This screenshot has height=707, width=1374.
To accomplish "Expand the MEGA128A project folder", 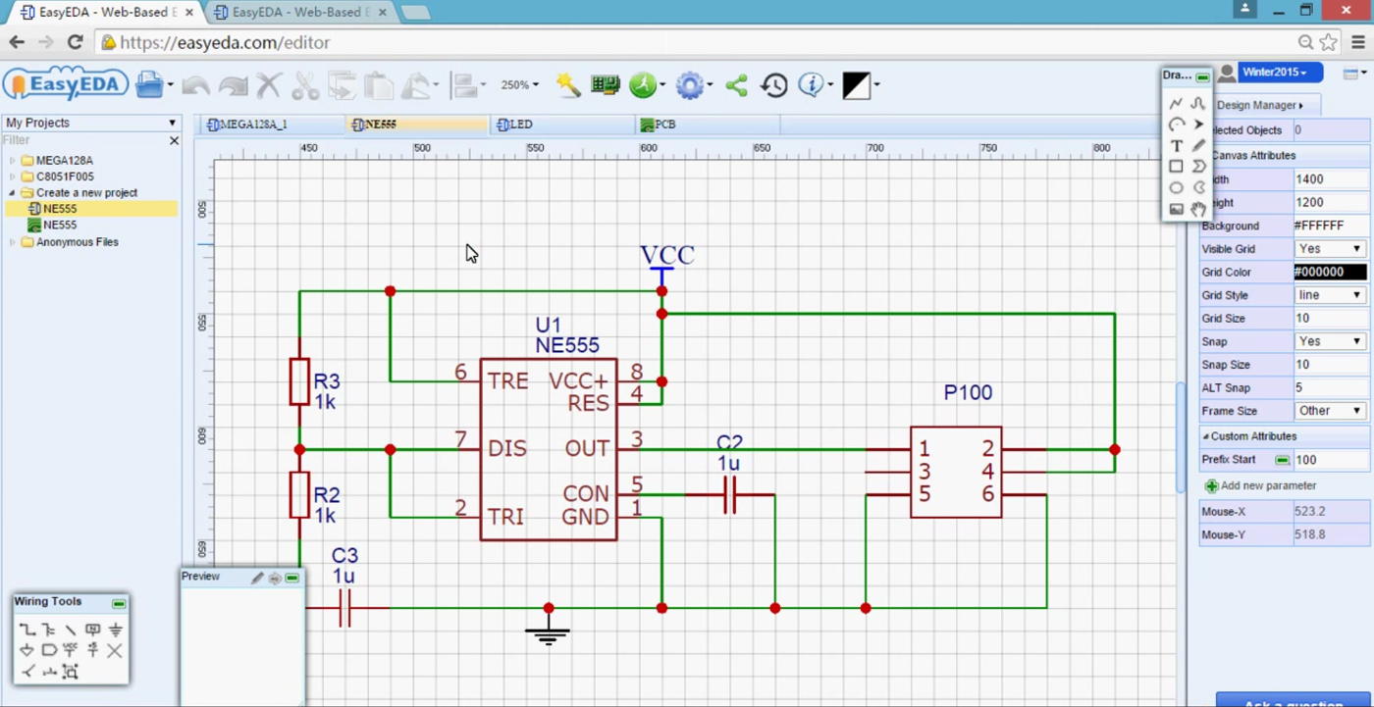I will tap(14, 161).
